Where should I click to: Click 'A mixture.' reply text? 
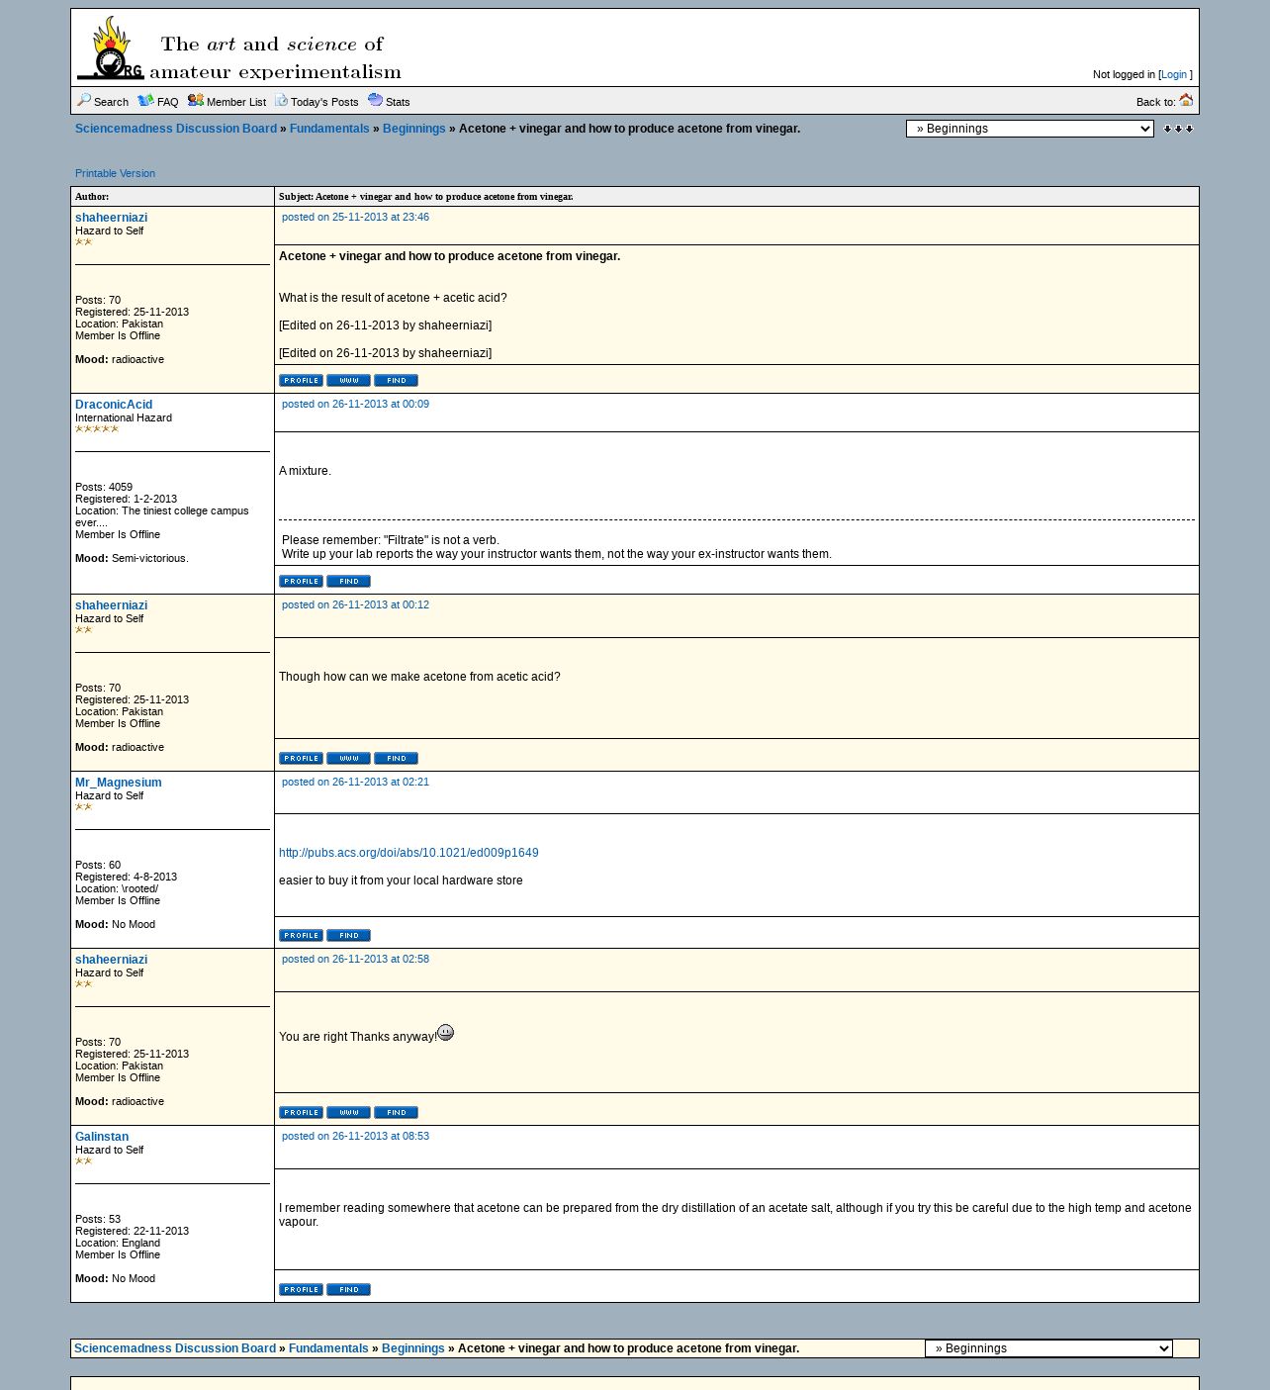coord(305,471)
